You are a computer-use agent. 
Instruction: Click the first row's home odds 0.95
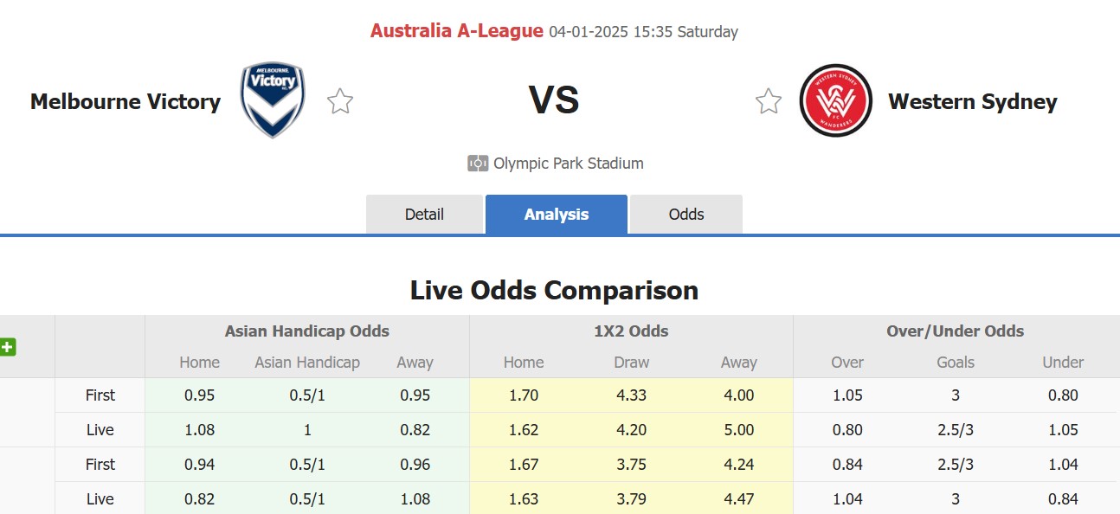tap(200, 395)
